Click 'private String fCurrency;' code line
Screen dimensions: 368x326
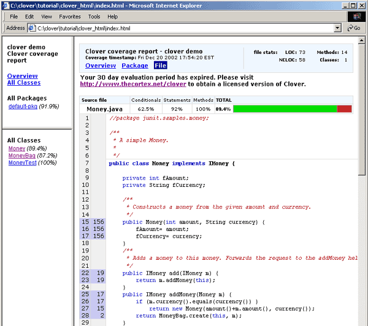click(x=164, y=185)
